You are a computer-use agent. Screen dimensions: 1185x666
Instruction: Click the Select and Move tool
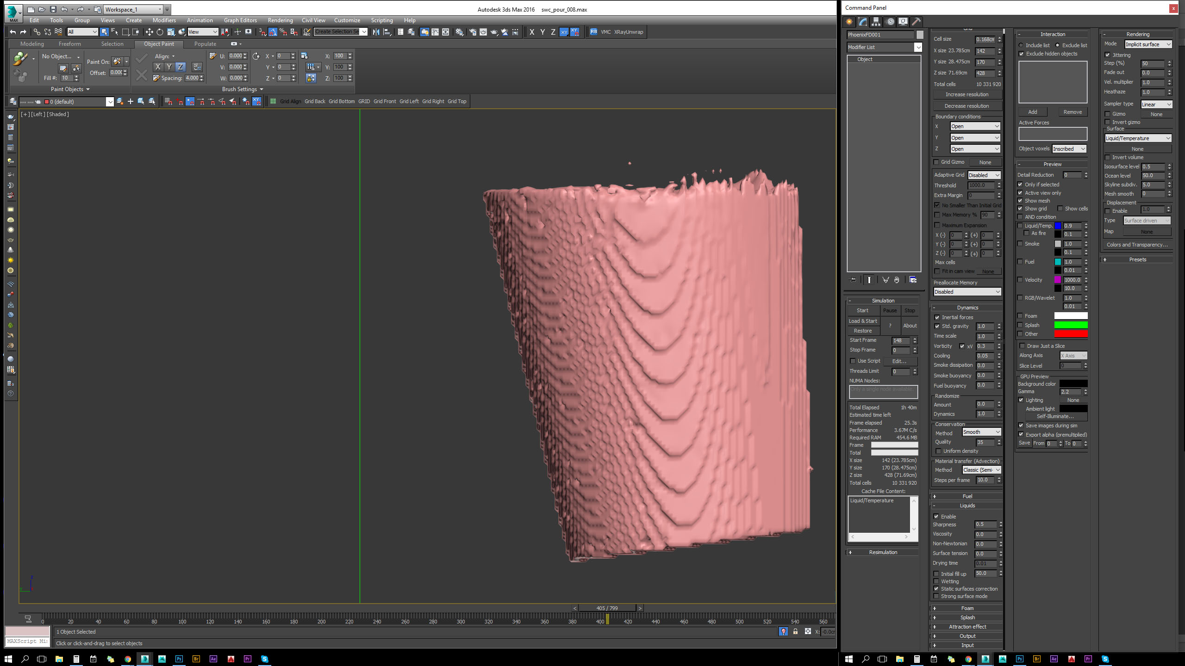click(149, 32)
